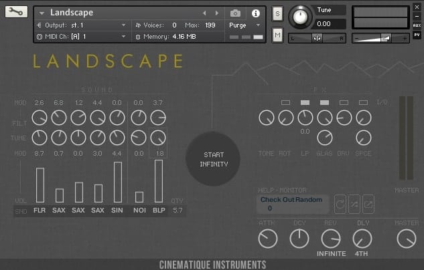Click the BLP volume bar
The image size is (424, 270).
pos(159,181)
